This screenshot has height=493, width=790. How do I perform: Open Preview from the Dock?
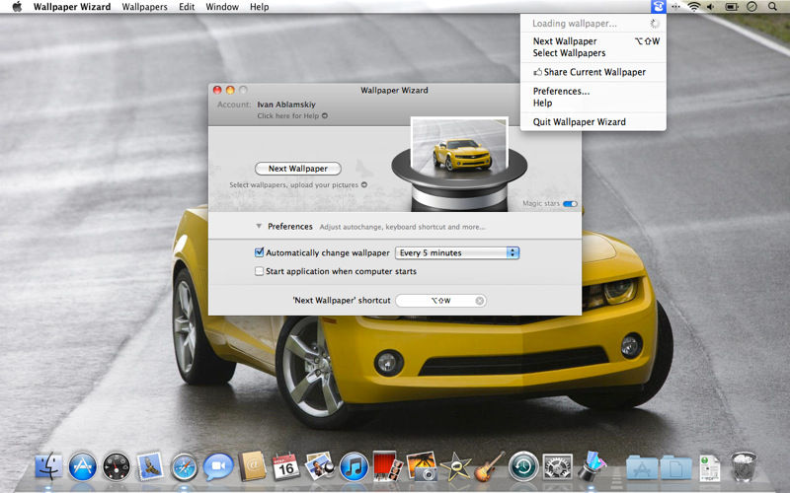[x=319, y=465]
